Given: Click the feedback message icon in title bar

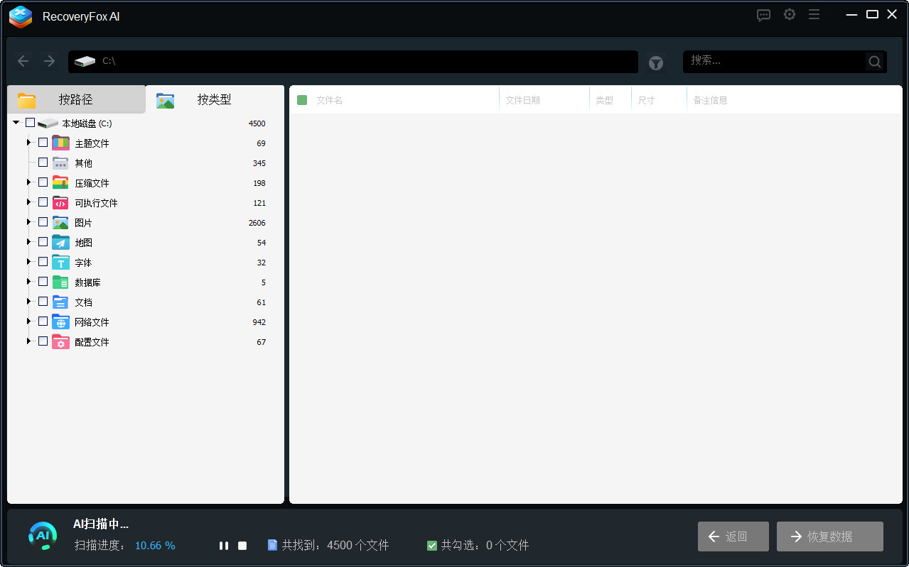Looking at the screenshot, I should (x=763, y=14).
